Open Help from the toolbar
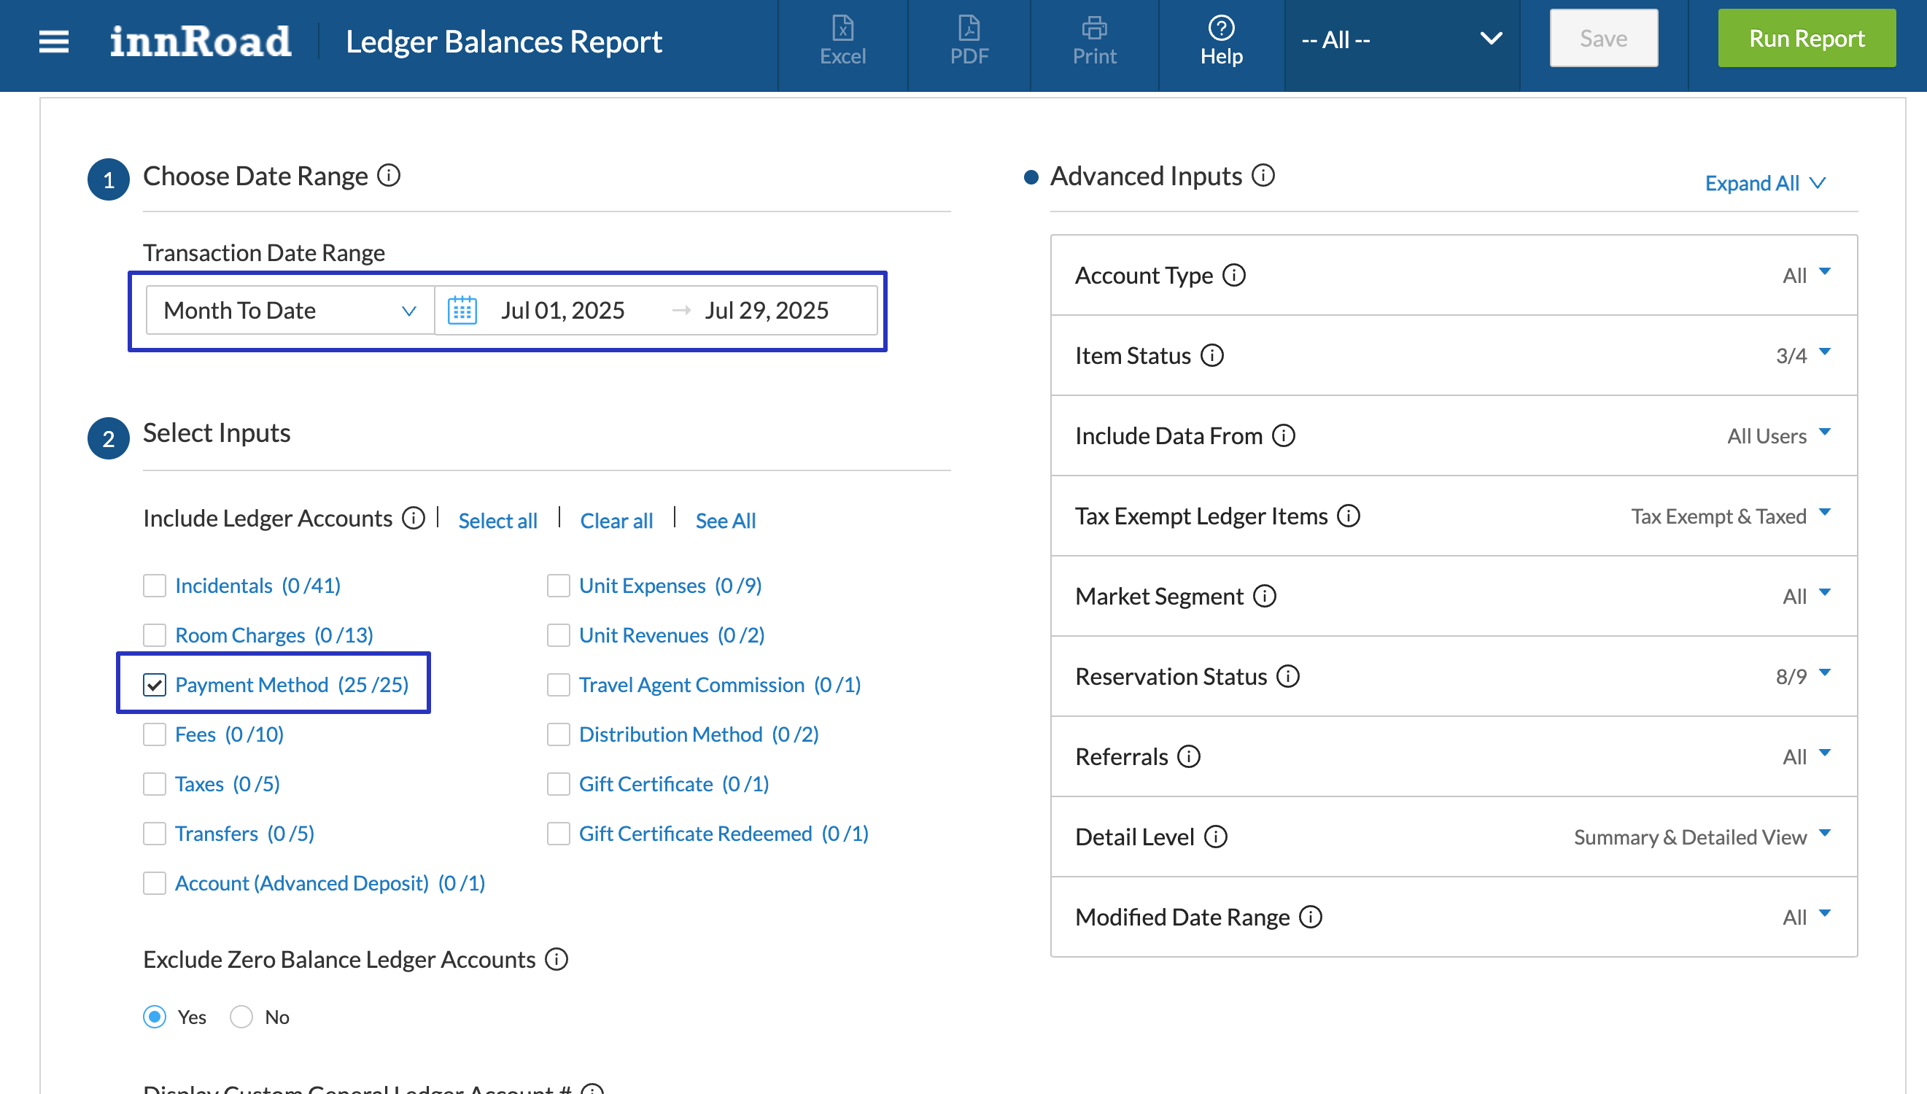Viewport: 1927px width, 1094px height. tap(1221, 41)
